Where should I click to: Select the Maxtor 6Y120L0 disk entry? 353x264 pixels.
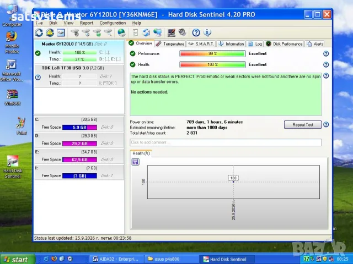(x=79, y=52)
